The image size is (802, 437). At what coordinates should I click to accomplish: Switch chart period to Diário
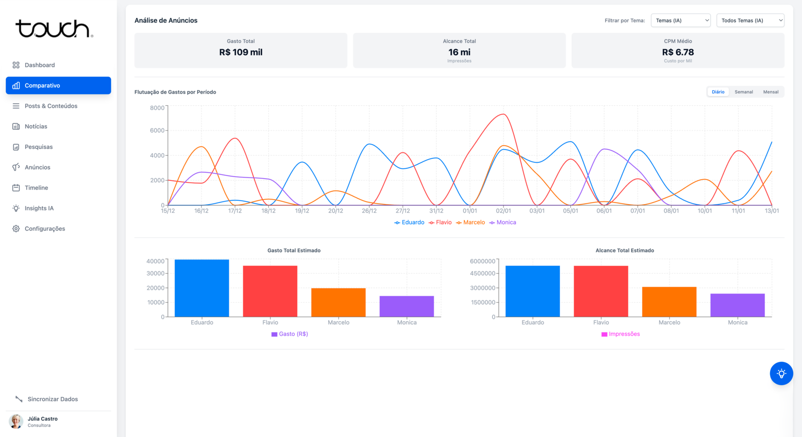pyautogui.click(x=718, y=92)
